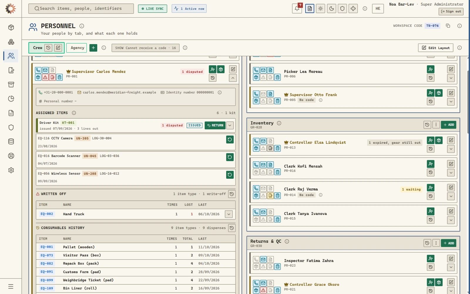This screenshot has width=470, height=294.
Task: Open the Personnel people icon in sidebar
Action: click(x=11, y=56)
